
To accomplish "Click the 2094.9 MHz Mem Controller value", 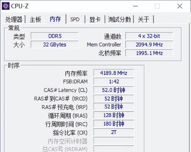I will 149,44.
